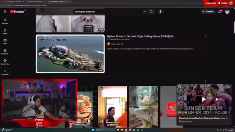
Task: Open the History Tube HD channel name
Action: (x=117, y=44)
